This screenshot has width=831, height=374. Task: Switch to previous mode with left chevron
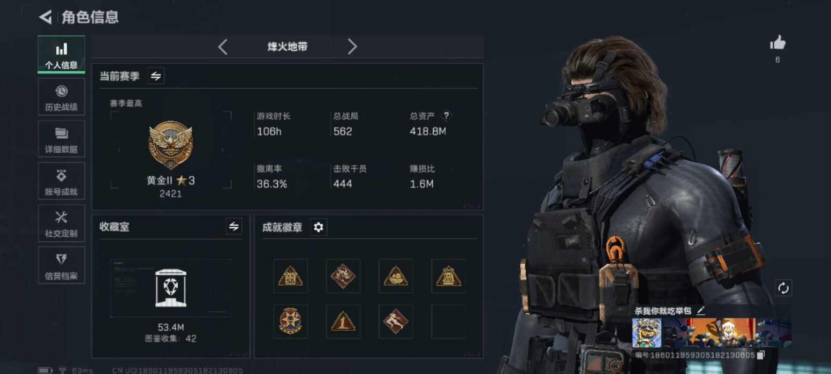[223, 47]
